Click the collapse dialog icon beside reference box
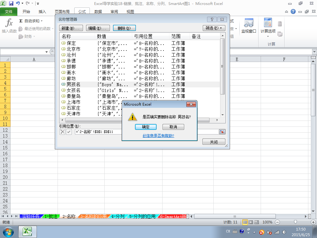 point(222,132)
